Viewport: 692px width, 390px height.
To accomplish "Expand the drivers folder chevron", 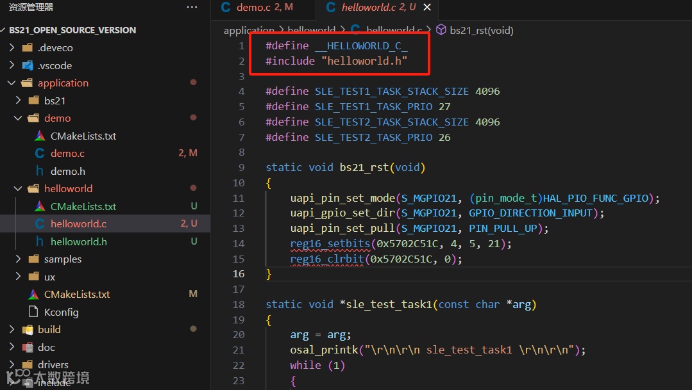I will (12, 365).
